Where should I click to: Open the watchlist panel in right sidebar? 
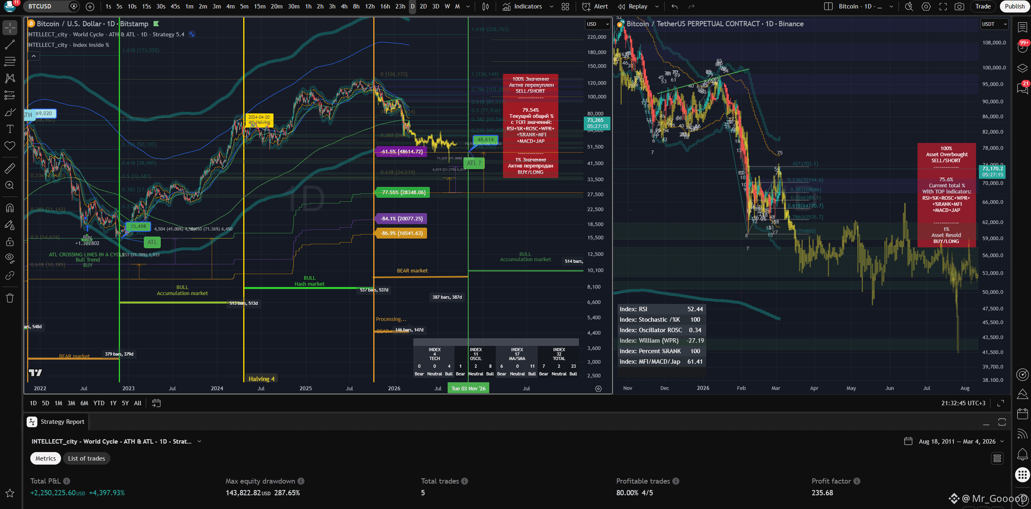click(1023, 27)
